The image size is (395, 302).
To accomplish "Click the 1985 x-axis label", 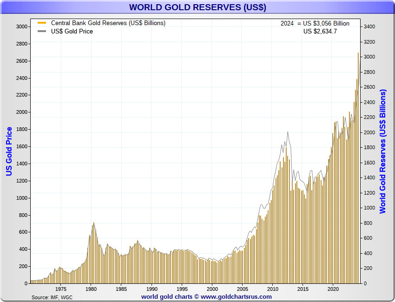I will pos(121,289).
